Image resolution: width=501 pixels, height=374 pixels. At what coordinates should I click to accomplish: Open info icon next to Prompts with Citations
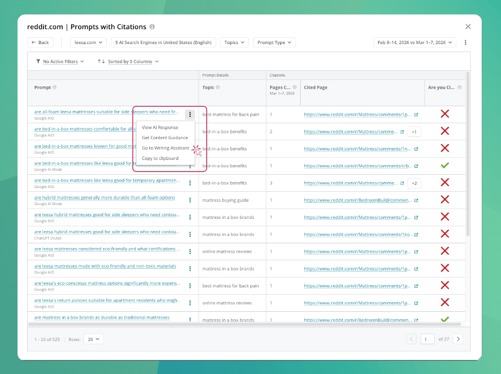(x=152, y=27)
